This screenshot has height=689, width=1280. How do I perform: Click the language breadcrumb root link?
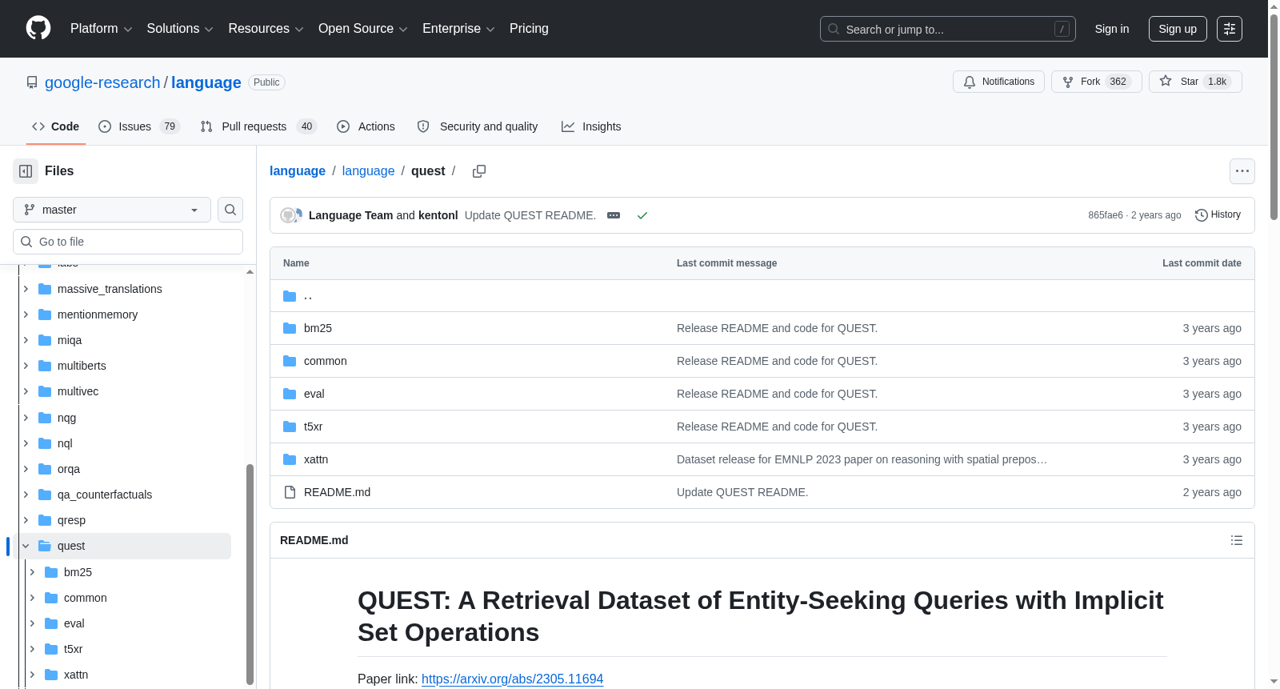point(298,171)
